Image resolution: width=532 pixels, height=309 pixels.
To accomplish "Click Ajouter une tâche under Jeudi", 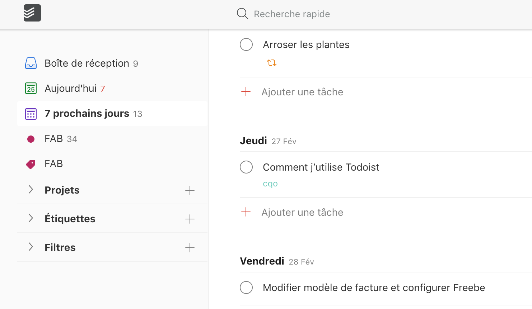I will (x=302, y=212).
